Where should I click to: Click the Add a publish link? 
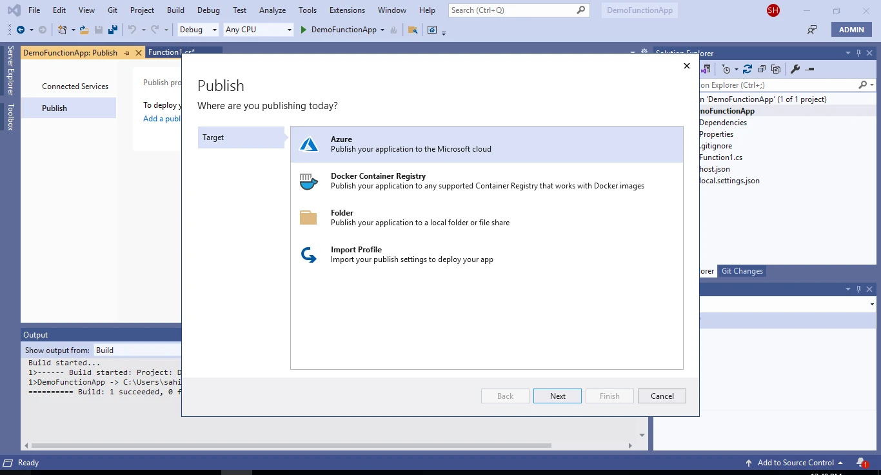coord(162,119)
